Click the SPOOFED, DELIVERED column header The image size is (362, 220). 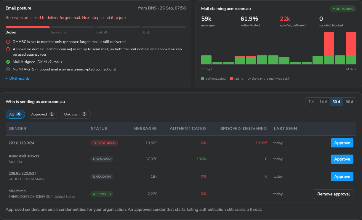[x=244, y=129]
